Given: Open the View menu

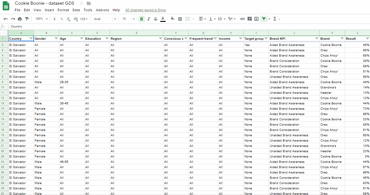Looking at the screenshot, I should [x=37, y=10].
